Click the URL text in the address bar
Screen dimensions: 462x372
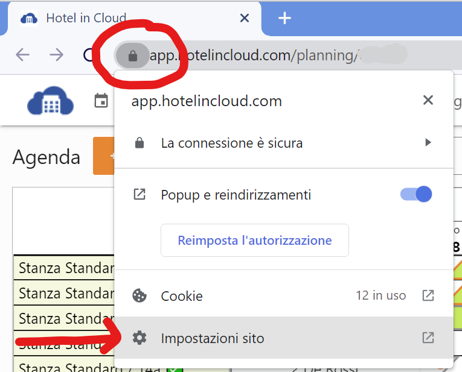[x=254, y=56]
